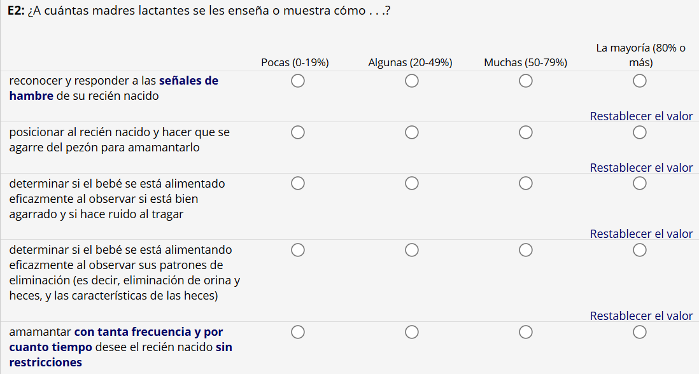
Task: Select 'Pocas' for amamantar sin restricciones row
Action: tap(297, 332)
